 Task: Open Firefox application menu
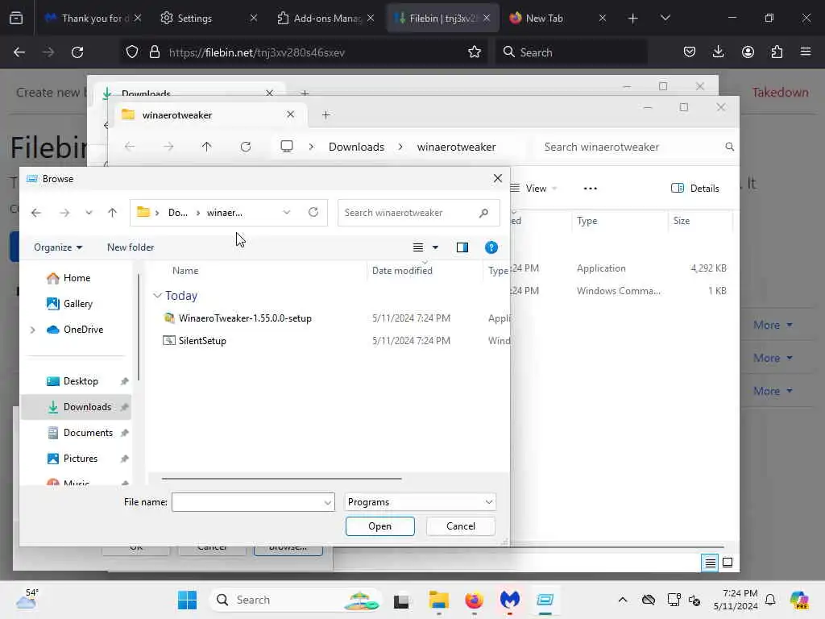(x=806, y=52)
